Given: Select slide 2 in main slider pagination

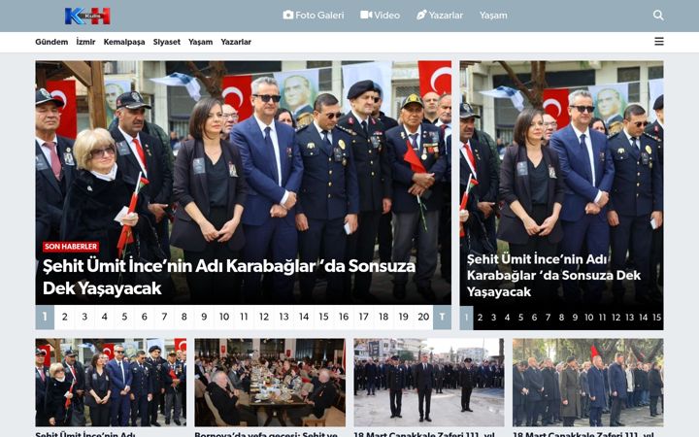Looking at the screenshot, I should [x=65, y=317].
